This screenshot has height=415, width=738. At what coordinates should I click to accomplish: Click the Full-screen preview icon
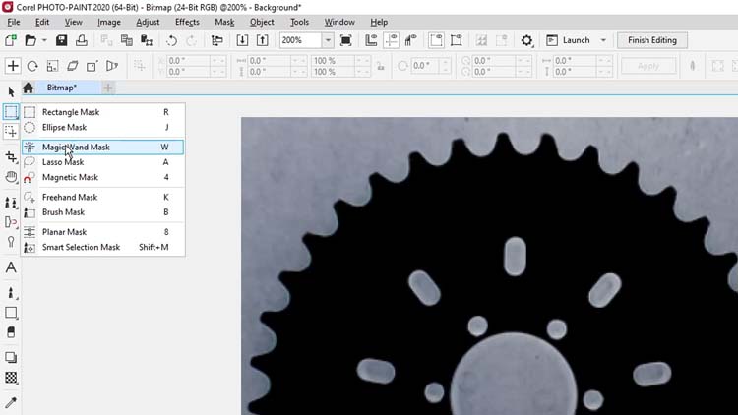point(346,40)
